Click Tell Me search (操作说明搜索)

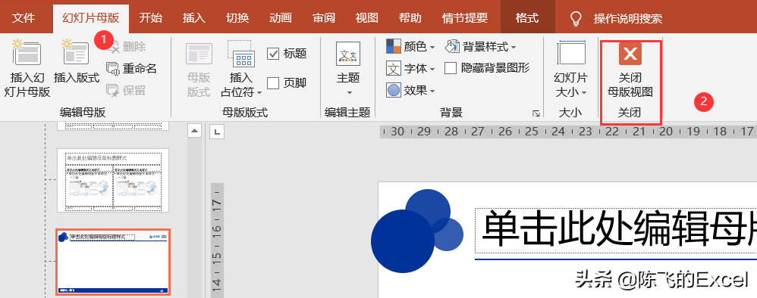point(627,19)
